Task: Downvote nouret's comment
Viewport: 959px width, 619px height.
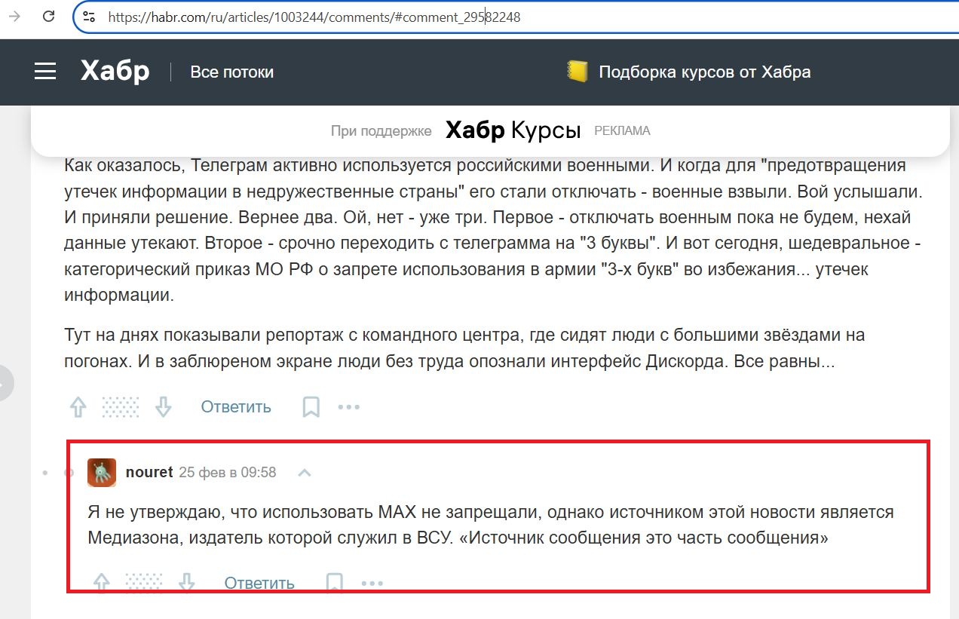Action: tap(187, 583)
